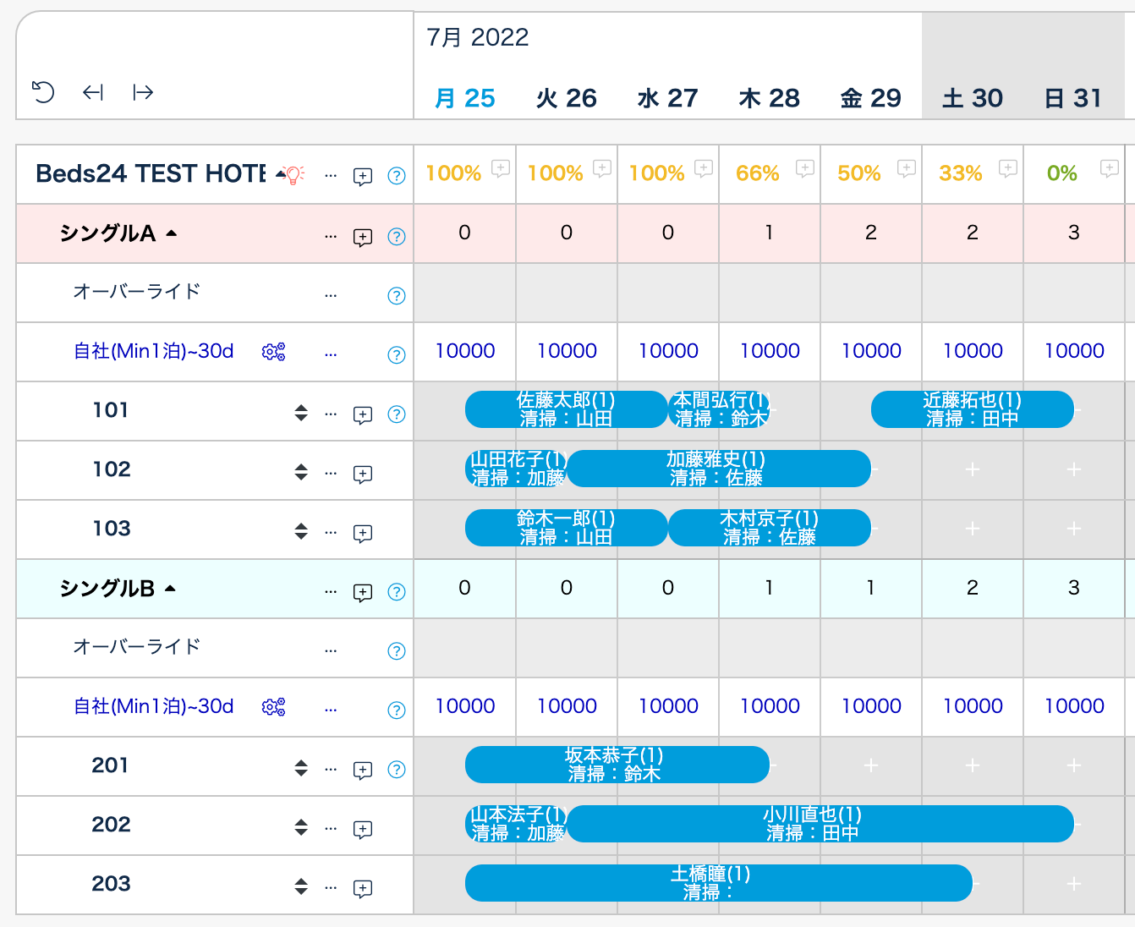Image resolution: width=1135 pixels, height=927 pixels.
Task: Open booking 佐藤太郎(1) in room 101
Action: tap(566, 409)
